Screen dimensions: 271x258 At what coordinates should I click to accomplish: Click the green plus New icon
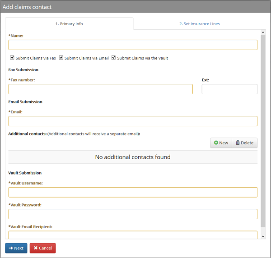point(216,143)
